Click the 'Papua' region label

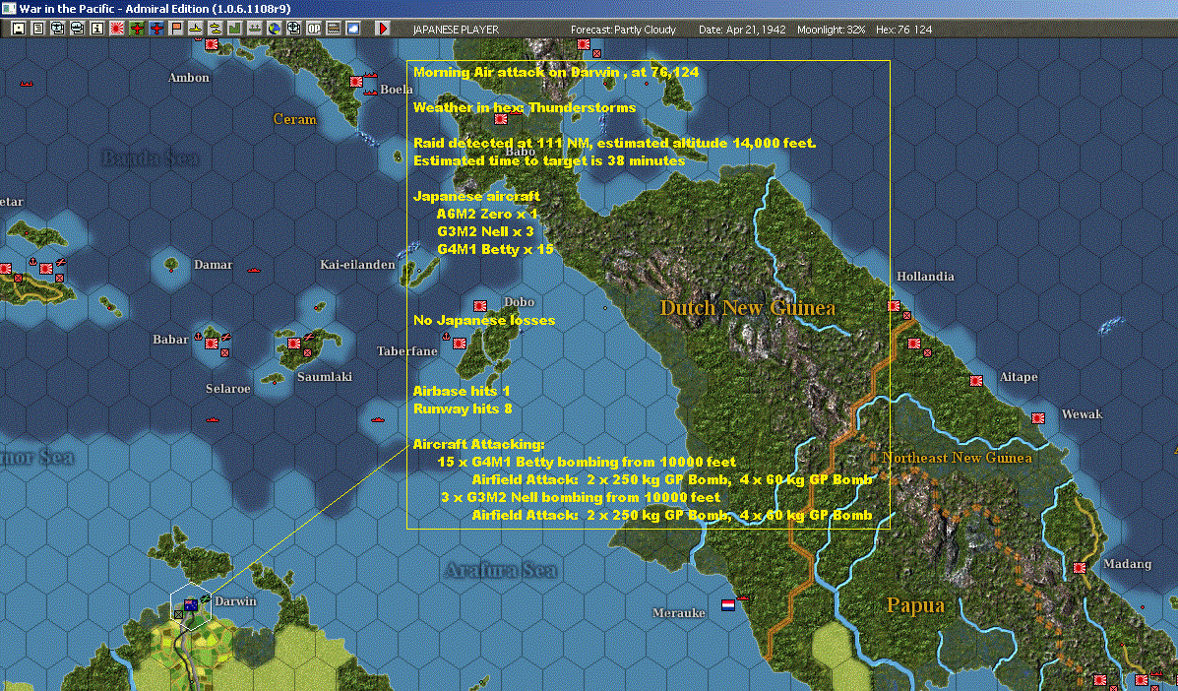915,605
